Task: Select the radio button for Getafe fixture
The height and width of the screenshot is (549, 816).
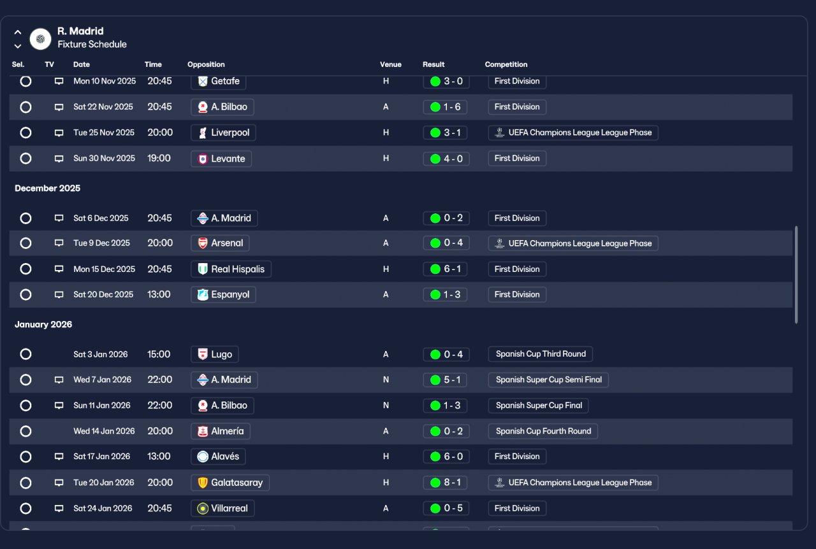Action: (x=25, y=82)
